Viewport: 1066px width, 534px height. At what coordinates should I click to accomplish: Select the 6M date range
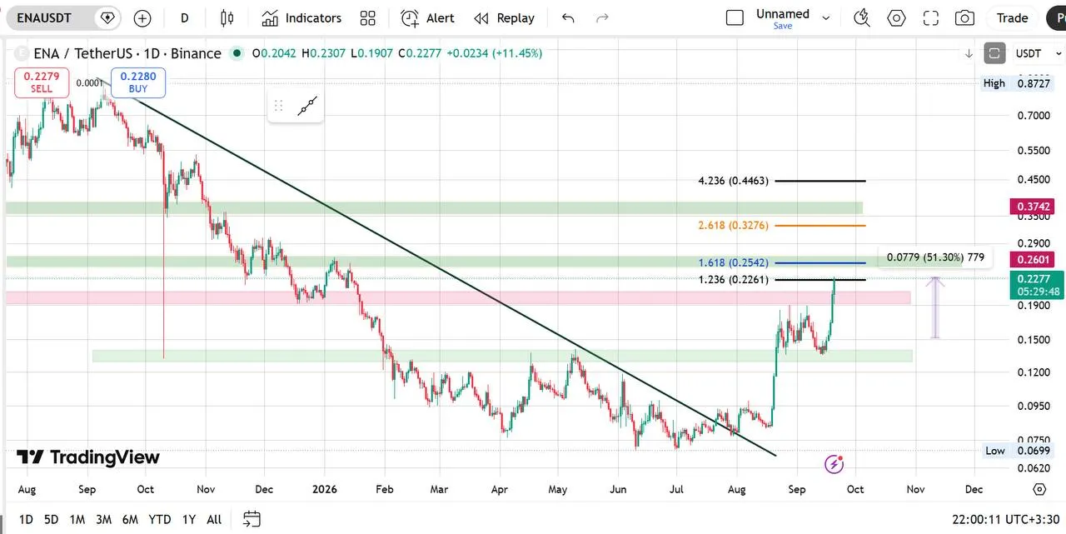click(x=130, y=519)
